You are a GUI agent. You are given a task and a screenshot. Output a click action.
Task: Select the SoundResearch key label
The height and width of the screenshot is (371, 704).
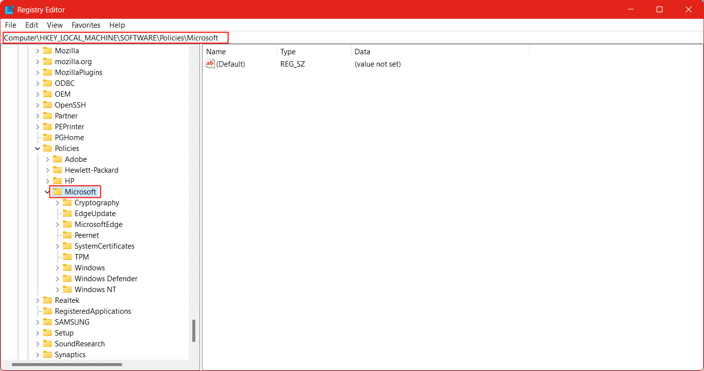click(80, 344)
